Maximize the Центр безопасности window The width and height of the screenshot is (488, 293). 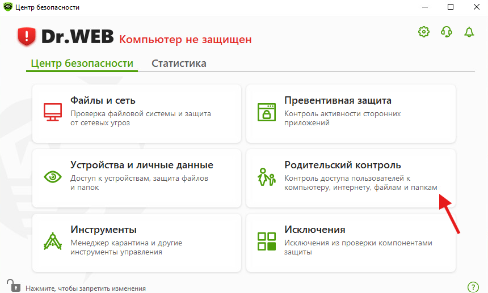coord(451,7)
